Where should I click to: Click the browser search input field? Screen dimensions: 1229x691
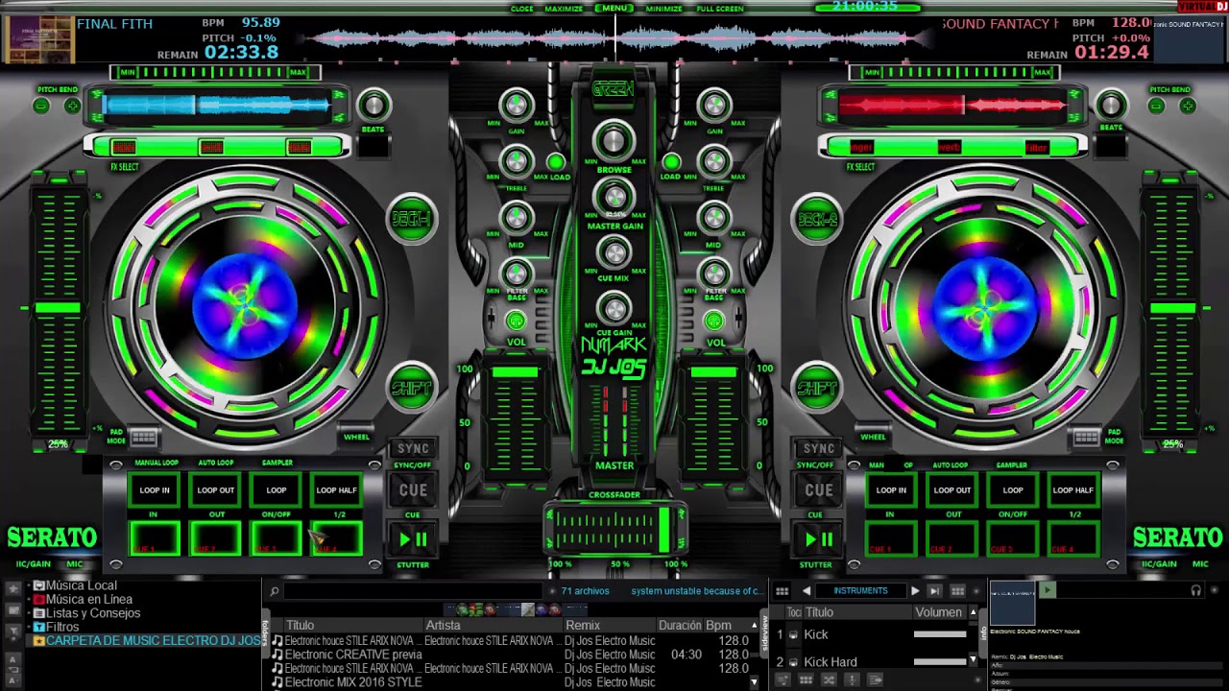click(413, 591)
